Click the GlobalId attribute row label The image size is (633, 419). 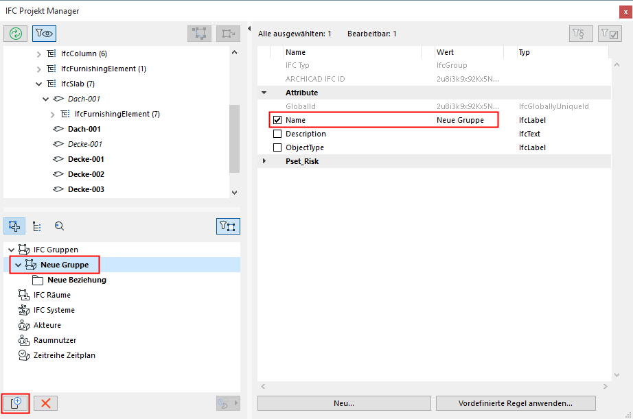click(x=300, y=106)
